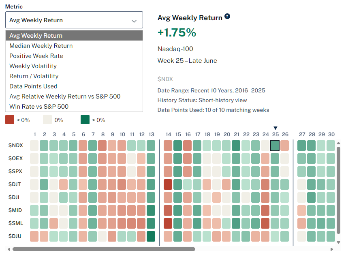Select $OEX week 15 green cell
The height and width of the screenshot is (255, 346).
pos(177,159)
